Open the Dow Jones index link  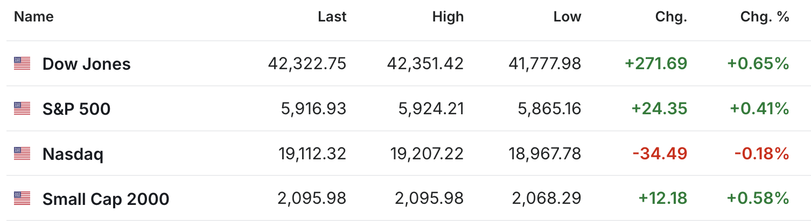(x=87, y=64)
